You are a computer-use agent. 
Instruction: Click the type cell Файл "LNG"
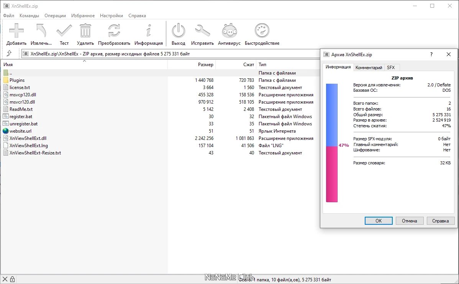pos(271,145)
